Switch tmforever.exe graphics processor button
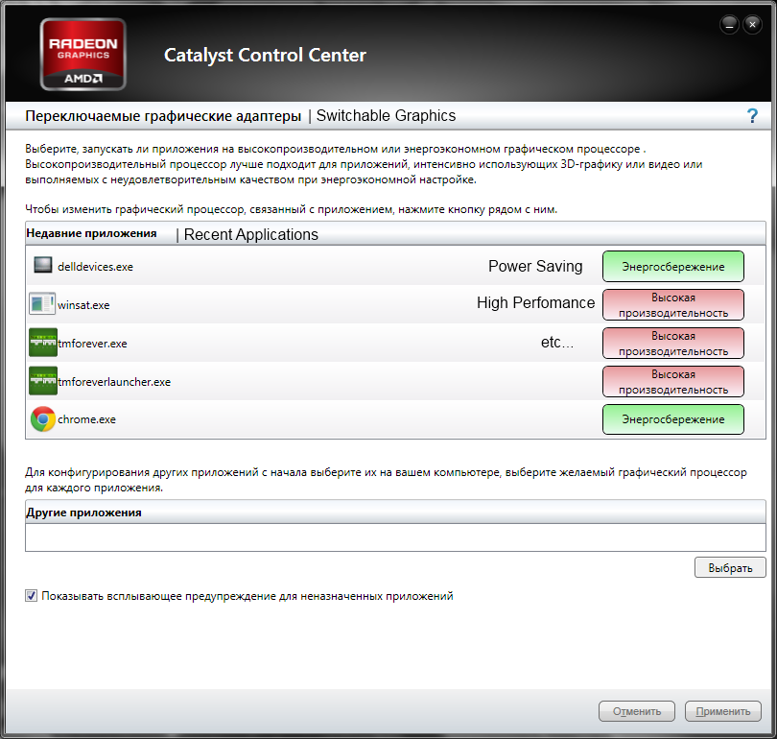777x739 pixels. 673,343
